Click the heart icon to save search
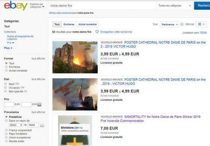 tap(97, 32)
